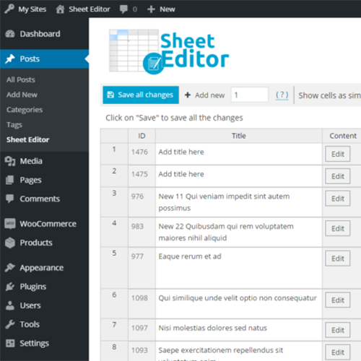This screenshot has width=361, height=361.
Task: Click the Pages icon in sidebar
Action: tap(10, 180)
